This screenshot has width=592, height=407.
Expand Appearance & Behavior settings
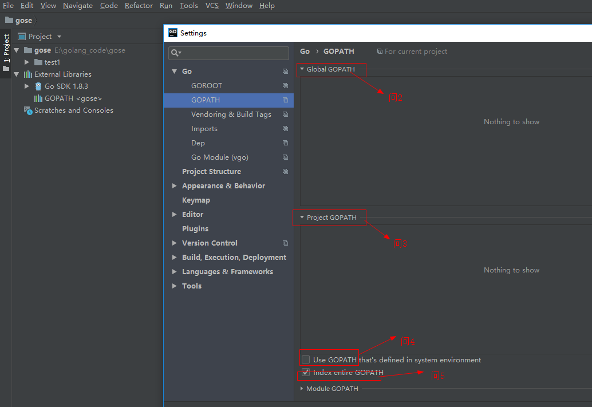tap(175, 186)
